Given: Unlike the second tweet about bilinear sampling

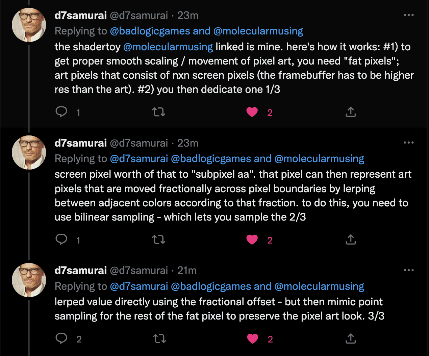Looking at the screenshot, I should (252, 240).
